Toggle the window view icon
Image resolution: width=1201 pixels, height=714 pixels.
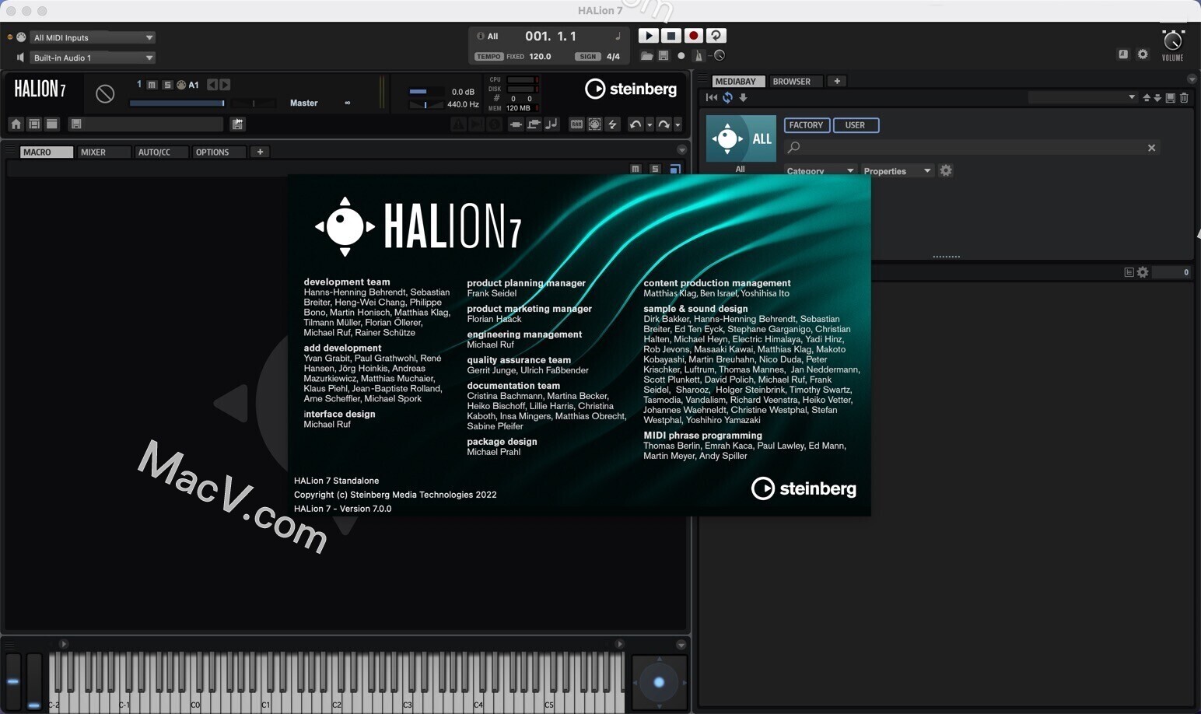[x=52, y=124]
